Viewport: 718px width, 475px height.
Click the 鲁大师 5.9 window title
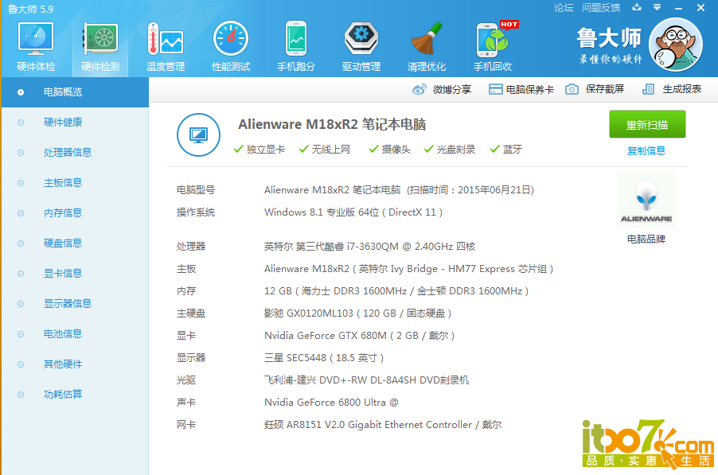click(30, 9)
